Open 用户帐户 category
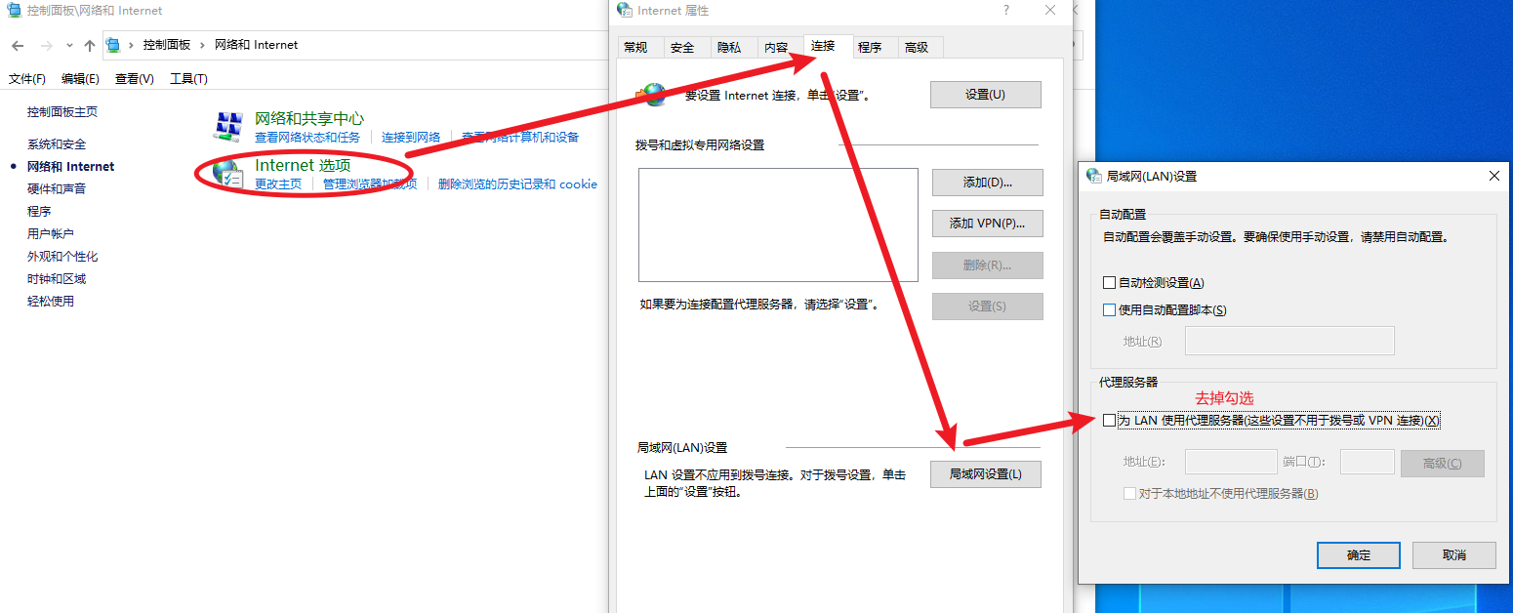This screenshot has height=613, width=1513. pyautogui.click(x=51, y=234)
